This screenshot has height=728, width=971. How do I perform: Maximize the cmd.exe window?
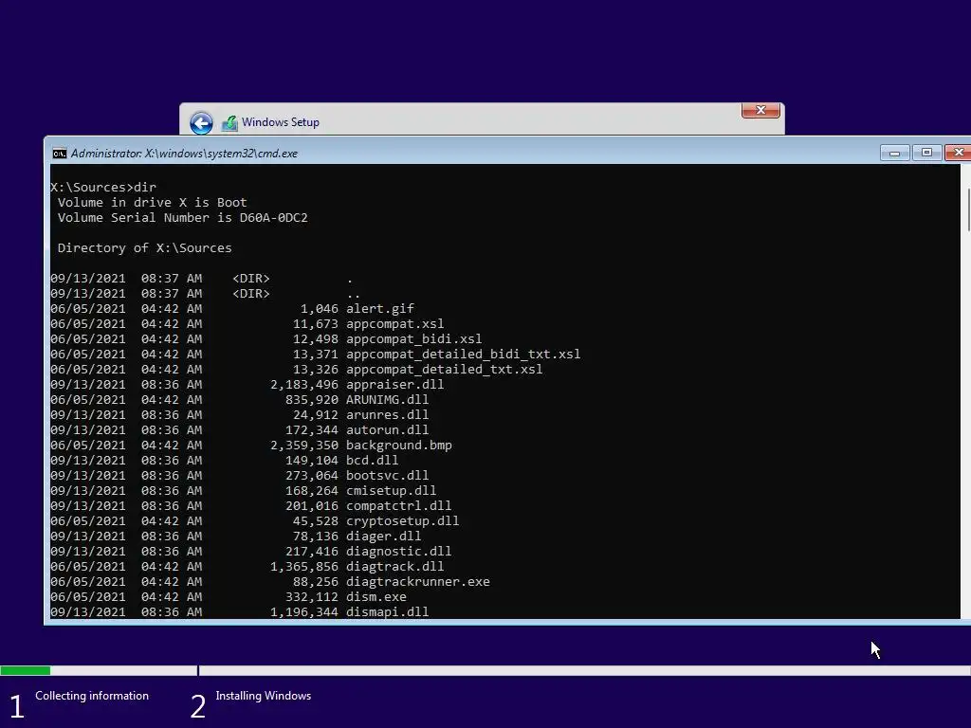click(926, 153)
